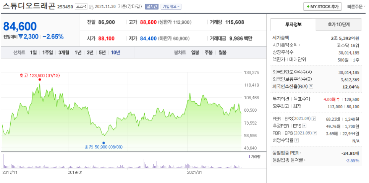Click the current price 84,600

(20, 26)
